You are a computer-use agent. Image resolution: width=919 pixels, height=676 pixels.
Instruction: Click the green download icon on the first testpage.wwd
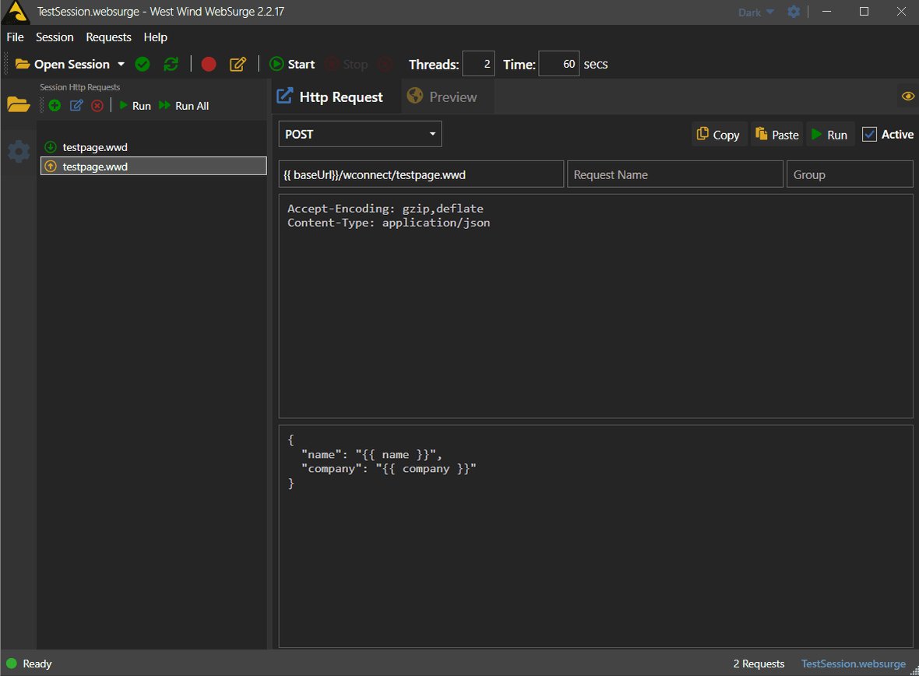51,147
